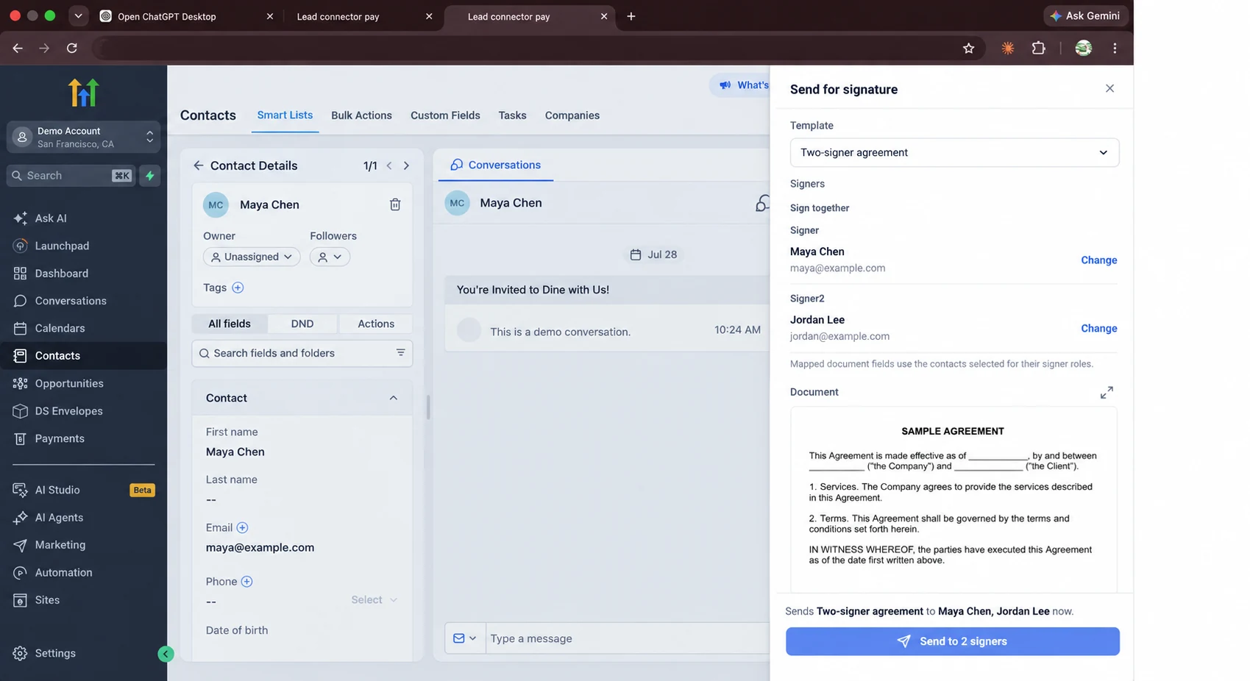Click the Search fields and folders box
1250x681 pixels.
click(302, 353)
